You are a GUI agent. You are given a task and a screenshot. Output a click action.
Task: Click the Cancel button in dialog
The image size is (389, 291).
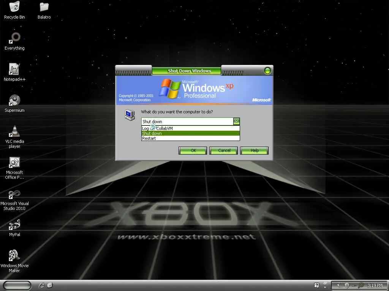coord(223,150)
